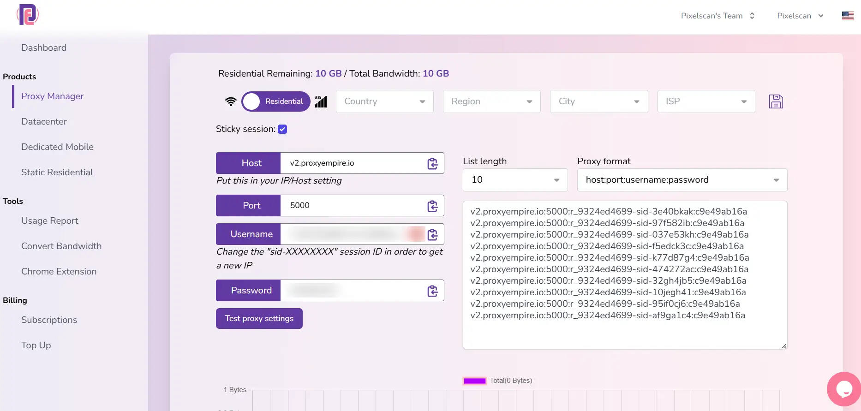Click proxy line ending sid-3e40bkak
The width and height of the screenshot is (861, 411).
[x=609, y=211]
